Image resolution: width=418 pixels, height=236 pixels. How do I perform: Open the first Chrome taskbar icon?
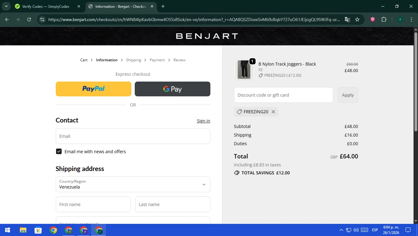(x=53, y=230)
